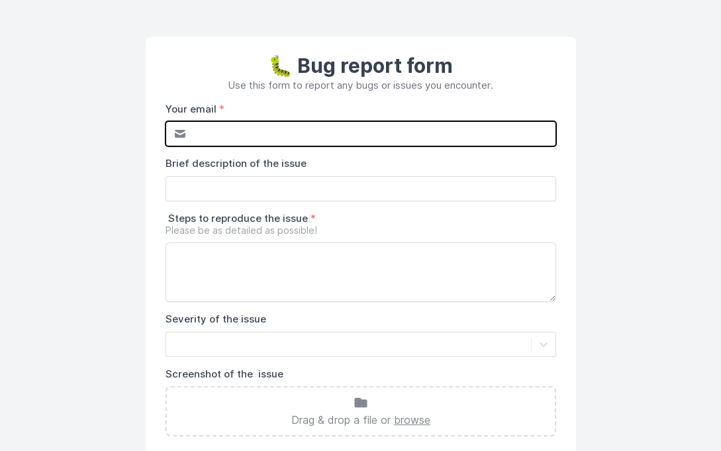Click the caterpillar bug emoji in the heading
This screenshot has width=721, height=451.
point(281,66)
